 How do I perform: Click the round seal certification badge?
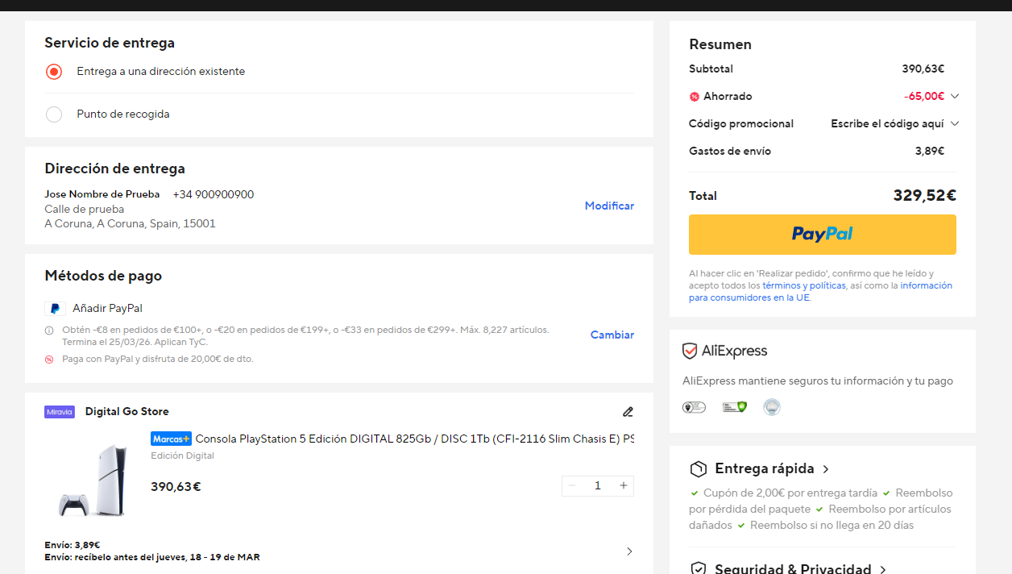tap(772, 407)
